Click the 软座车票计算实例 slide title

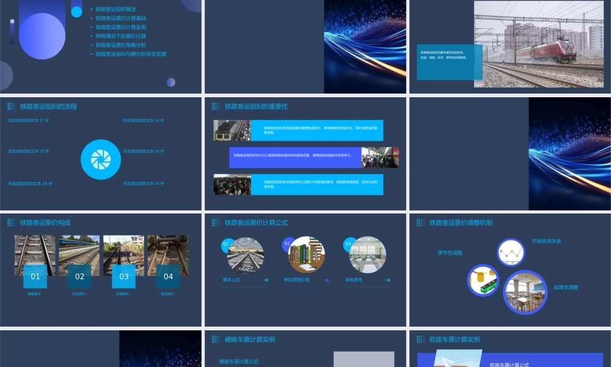click(455, 339)
